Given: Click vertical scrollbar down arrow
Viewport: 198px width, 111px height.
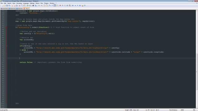Looking at the screenshot, I should point(197,107).
